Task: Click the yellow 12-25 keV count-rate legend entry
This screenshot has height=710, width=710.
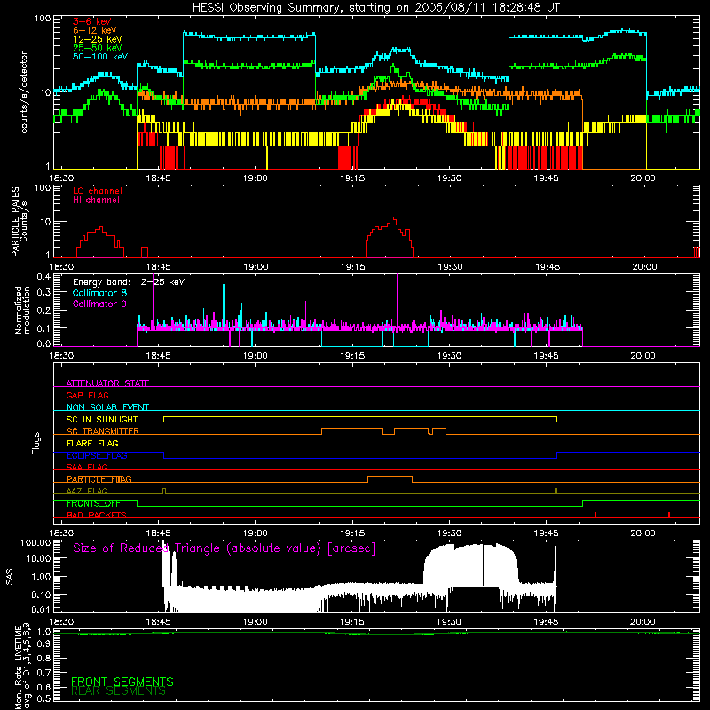Action: click(x=97, y=39)
